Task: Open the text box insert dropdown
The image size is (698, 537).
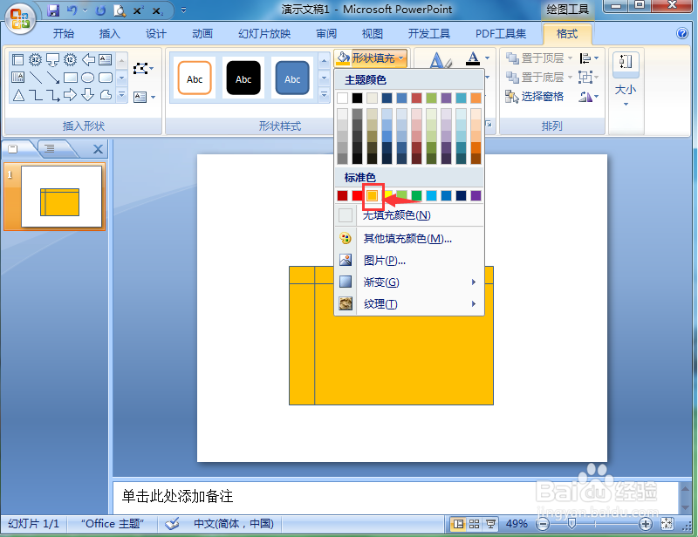Action: tap(145, 97)
